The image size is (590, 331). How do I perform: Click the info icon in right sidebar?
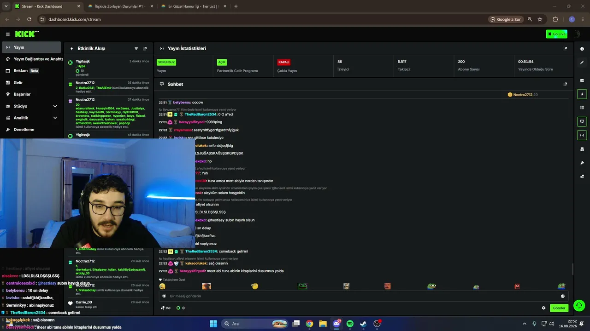(x=582, y=49)
